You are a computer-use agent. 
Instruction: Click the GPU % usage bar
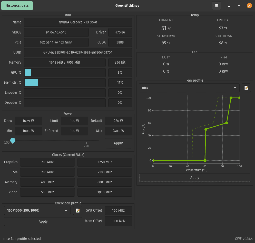[65, 72]
